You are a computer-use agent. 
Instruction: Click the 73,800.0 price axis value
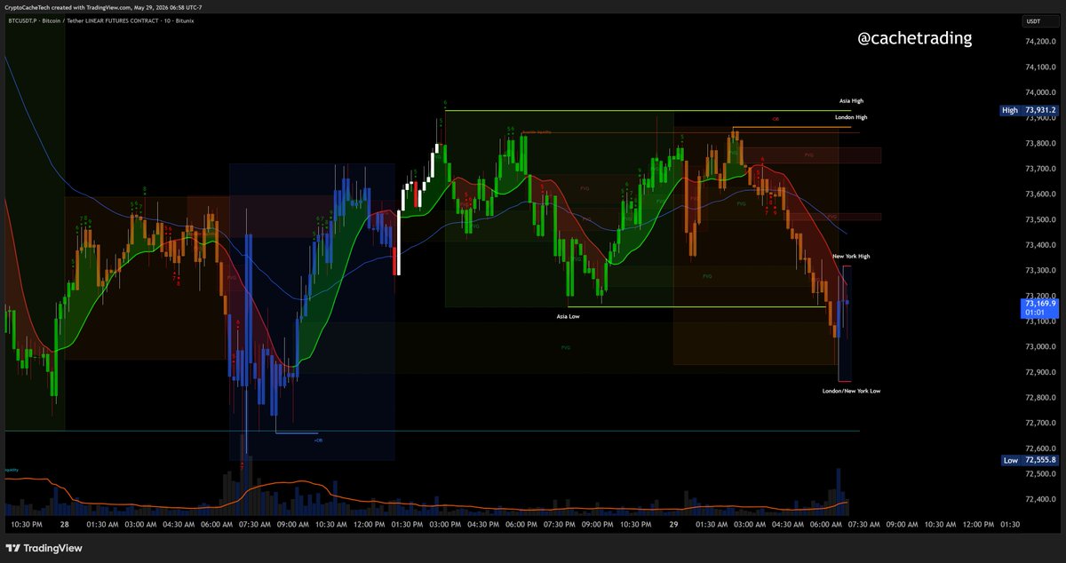tap(1041, 143)
